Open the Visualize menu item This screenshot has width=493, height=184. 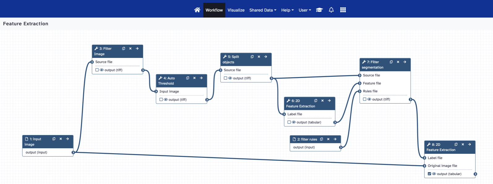click(236, 10)
